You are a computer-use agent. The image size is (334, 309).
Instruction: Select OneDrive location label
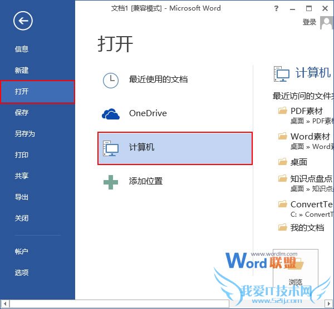(148, 113)
